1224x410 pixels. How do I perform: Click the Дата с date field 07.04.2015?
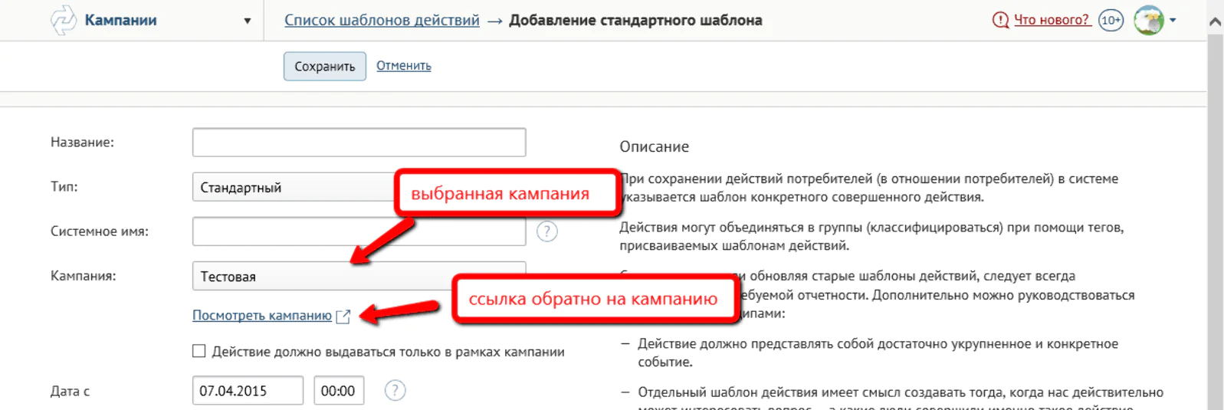(x=248, y=391)
